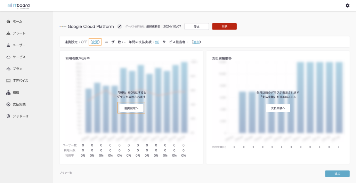Click the Shadow IT shield icon
This screenshot has width=356, height=183.
[x=8, y=116]
